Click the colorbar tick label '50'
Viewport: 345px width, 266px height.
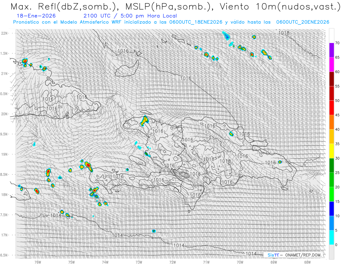(x=337, y=101)
